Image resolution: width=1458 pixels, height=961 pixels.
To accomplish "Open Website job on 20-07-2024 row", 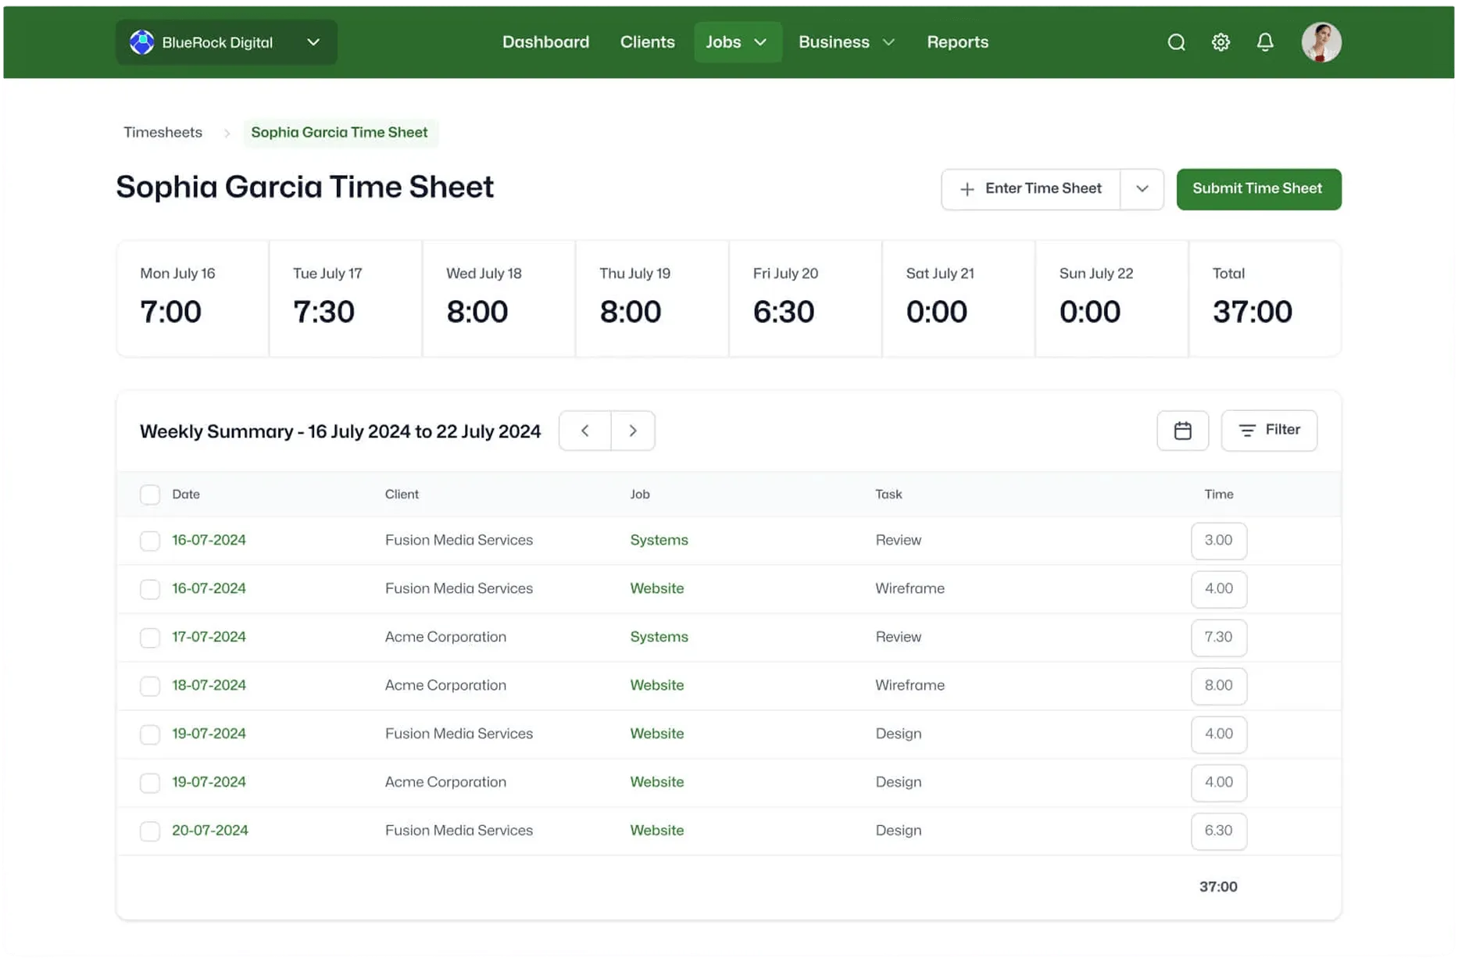I will (x=656, y=831).
